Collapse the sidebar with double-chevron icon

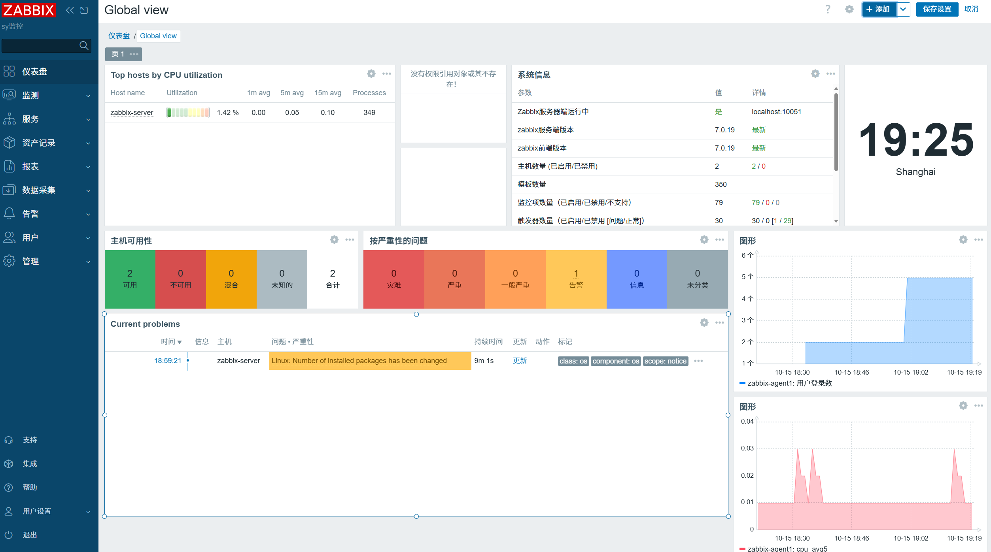[70, 10]
